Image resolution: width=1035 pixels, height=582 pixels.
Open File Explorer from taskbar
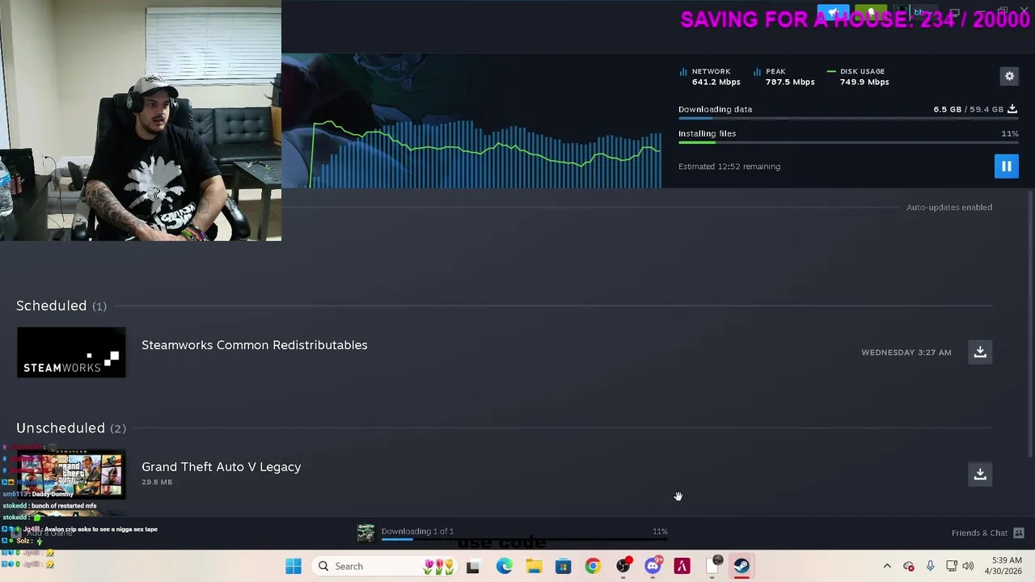(x=534, y=566)
